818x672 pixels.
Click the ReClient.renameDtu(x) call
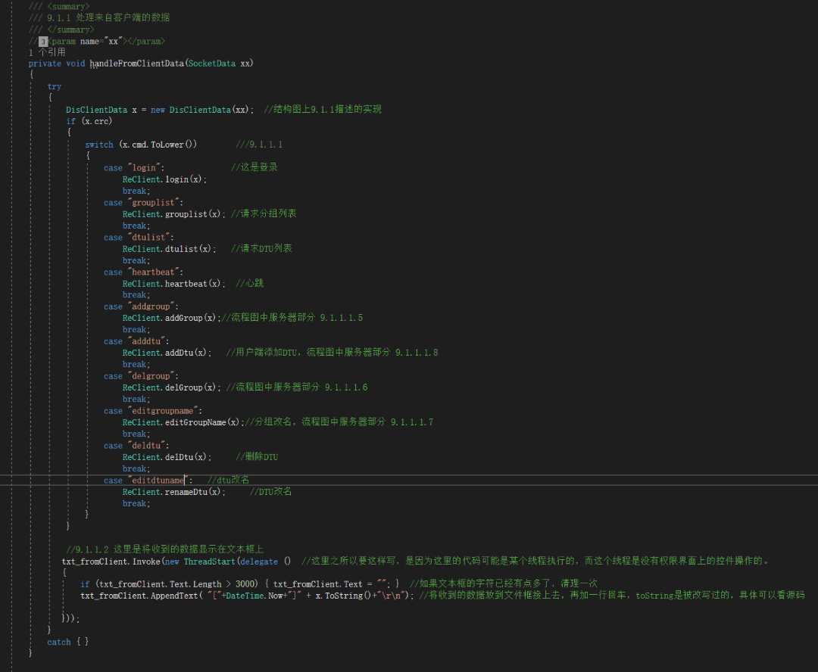point(173,492)
